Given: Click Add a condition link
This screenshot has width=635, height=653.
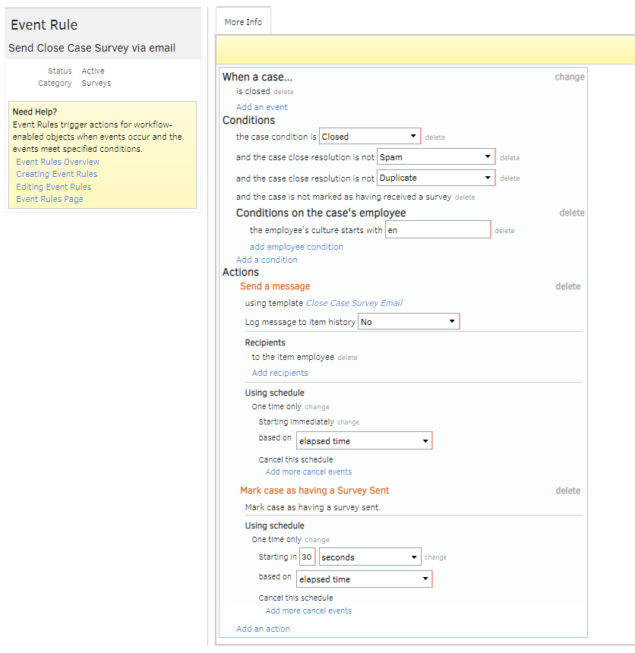Looking at the screenshot, I should 267,260.
